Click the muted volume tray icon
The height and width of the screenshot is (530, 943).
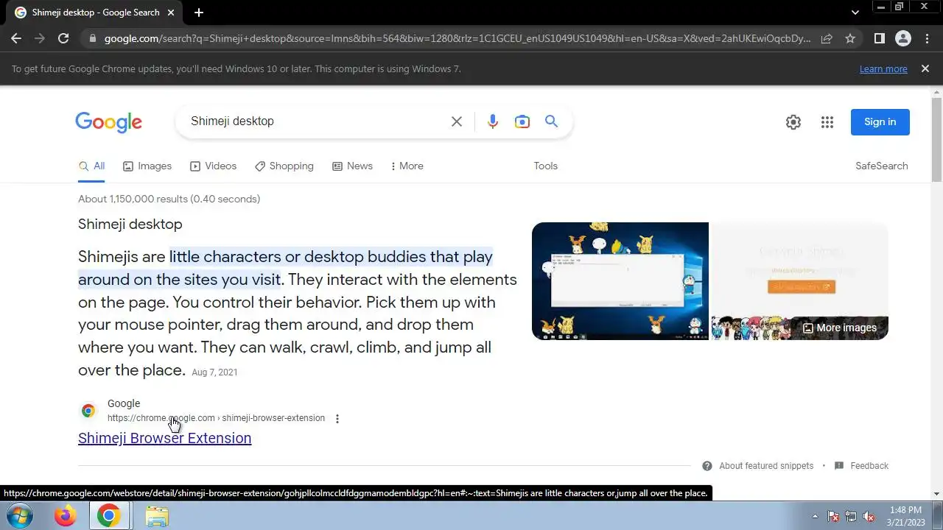tap(869, 516)
